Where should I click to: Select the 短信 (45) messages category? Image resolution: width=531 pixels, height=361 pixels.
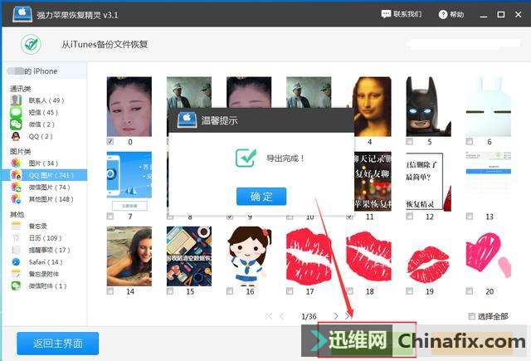point(42,112)
